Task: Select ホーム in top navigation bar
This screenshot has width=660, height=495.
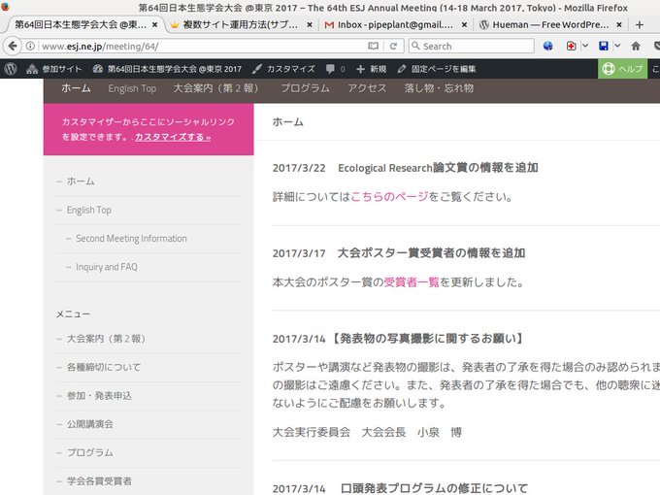Action: click(76, 88)
